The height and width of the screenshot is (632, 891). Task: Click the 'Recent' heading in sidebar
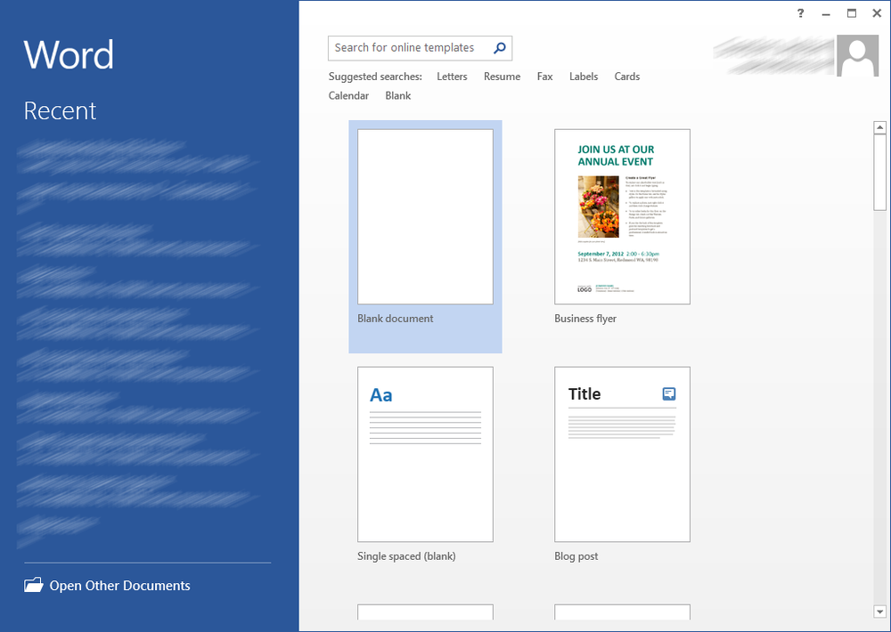point(61,110)
